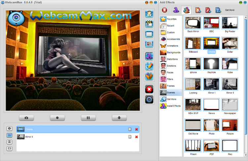Click the Get More link in the toolbar
248x161 pixels.
click(230, 10)
